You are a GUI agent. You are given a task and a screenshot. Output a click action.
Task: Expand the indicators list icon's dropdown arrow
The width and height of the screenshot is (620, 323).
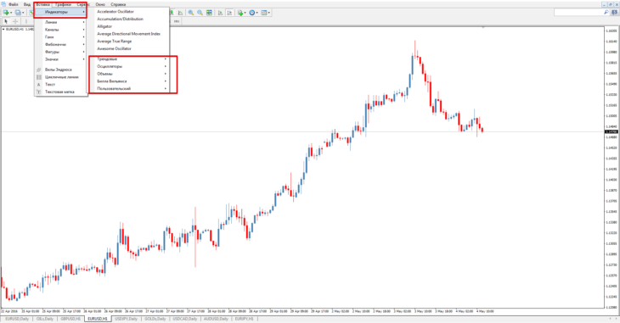pyautogui.click(x=245, y=13)
